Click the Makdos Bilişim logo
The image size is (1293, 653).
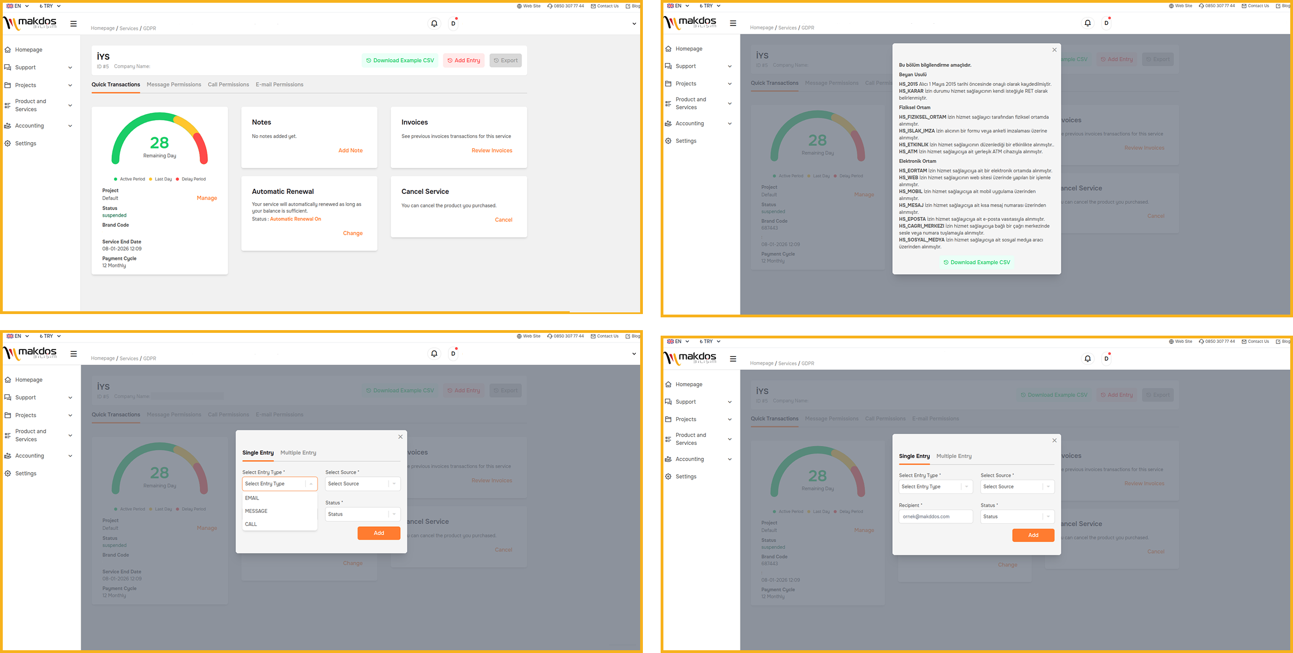tap(30, 23)
